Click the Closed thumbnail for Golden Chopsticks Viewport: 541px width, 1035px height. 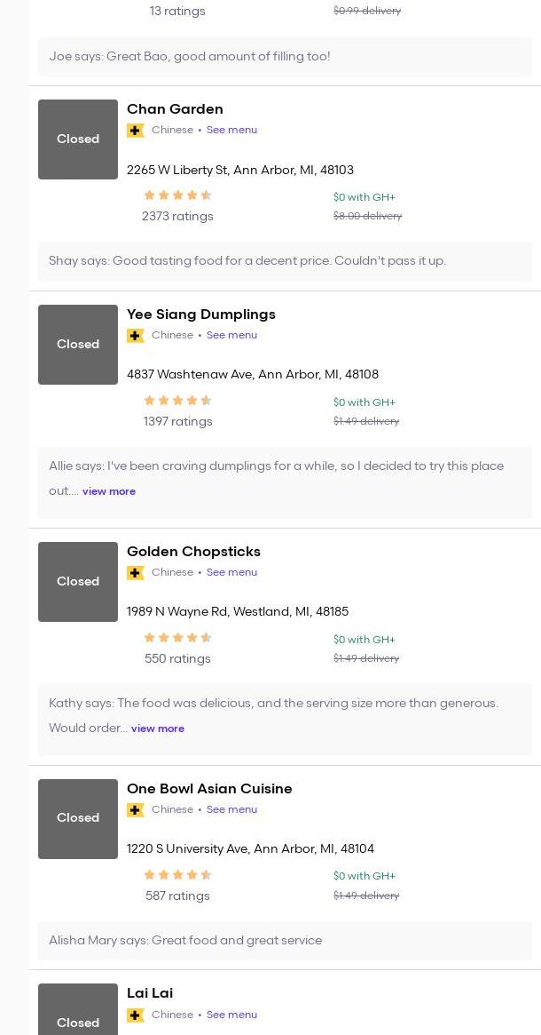pos(78,582)
